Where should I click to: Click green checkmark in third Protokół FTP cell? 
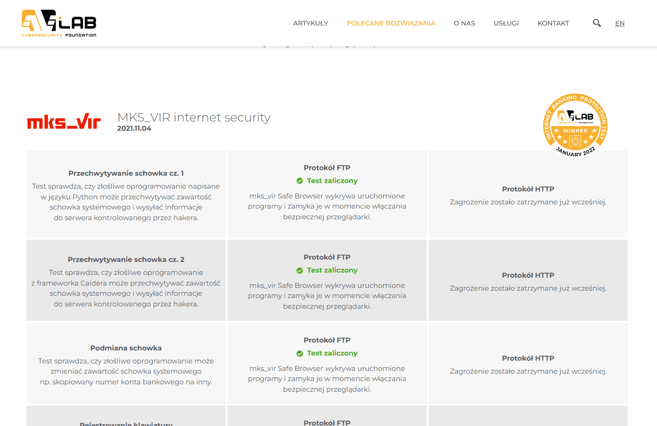coord(300,353)
